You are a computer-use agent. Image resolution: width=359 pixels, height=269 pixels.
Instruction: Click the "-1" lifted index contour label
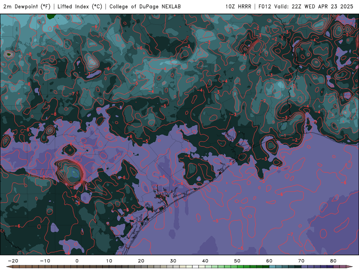[x=284, y=135]
